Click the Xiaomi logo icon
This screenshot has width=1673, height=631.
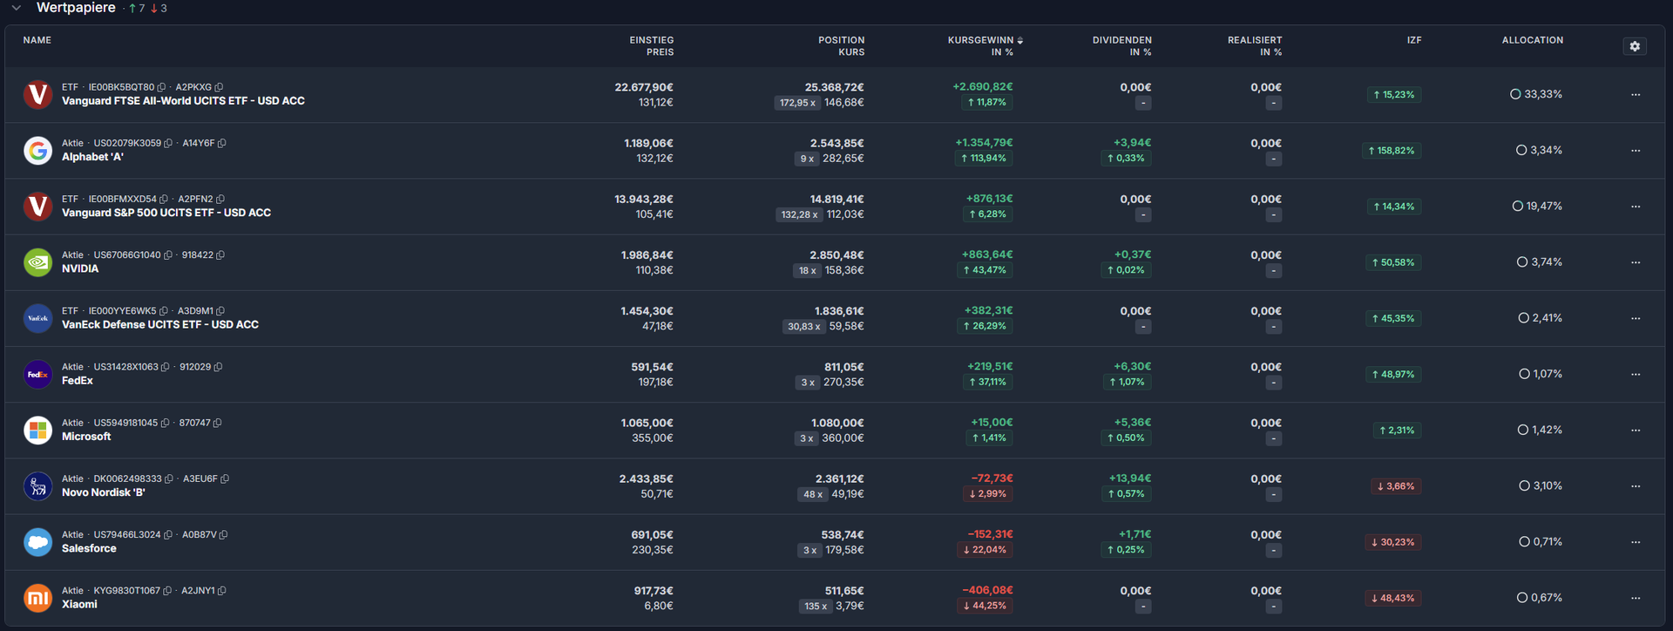[x=37, y=598]
